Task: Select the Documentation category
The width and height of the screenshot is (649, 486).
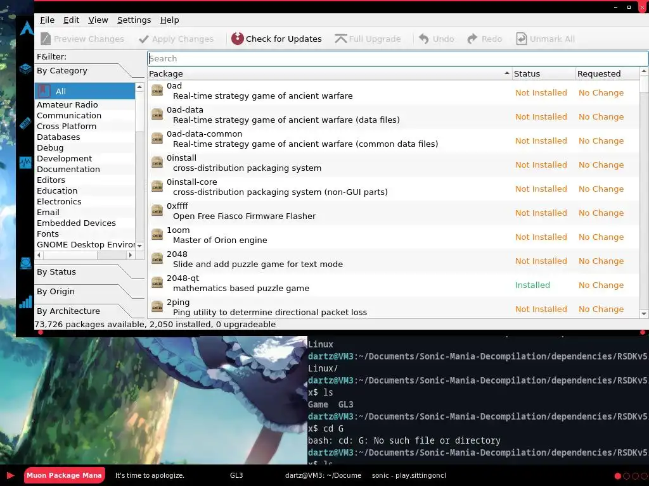Action: (85, 169)
